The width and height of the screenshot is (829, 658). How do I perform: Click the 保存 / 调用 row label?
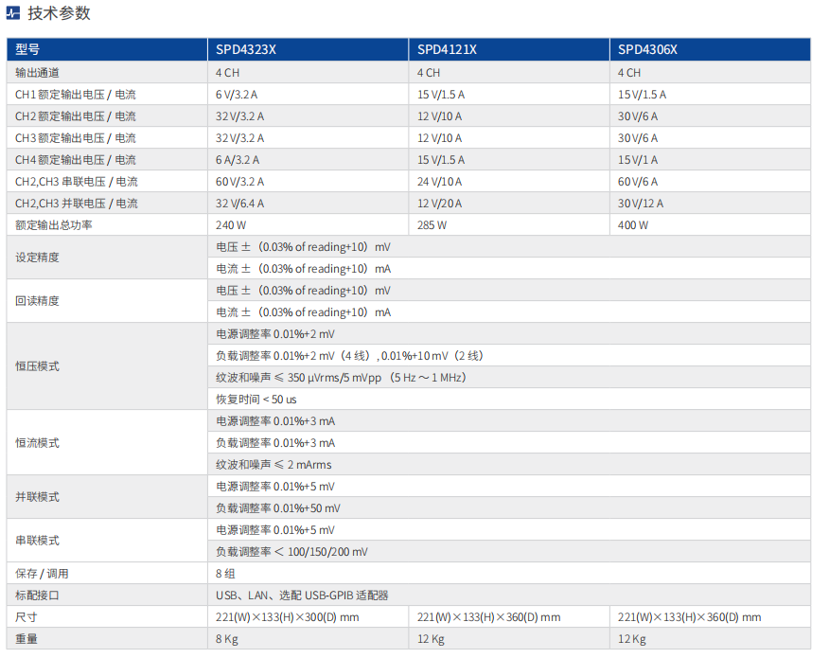(42, 574)
